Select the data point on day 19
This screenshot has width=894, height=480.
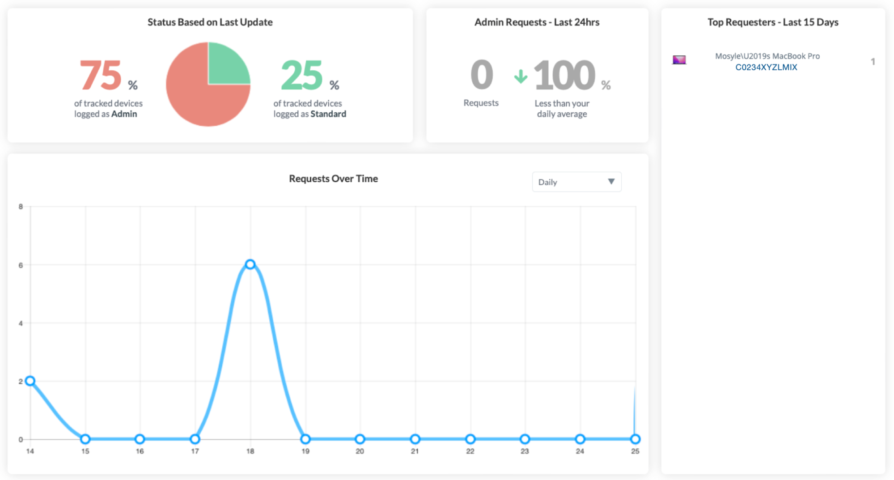[305, 439]
